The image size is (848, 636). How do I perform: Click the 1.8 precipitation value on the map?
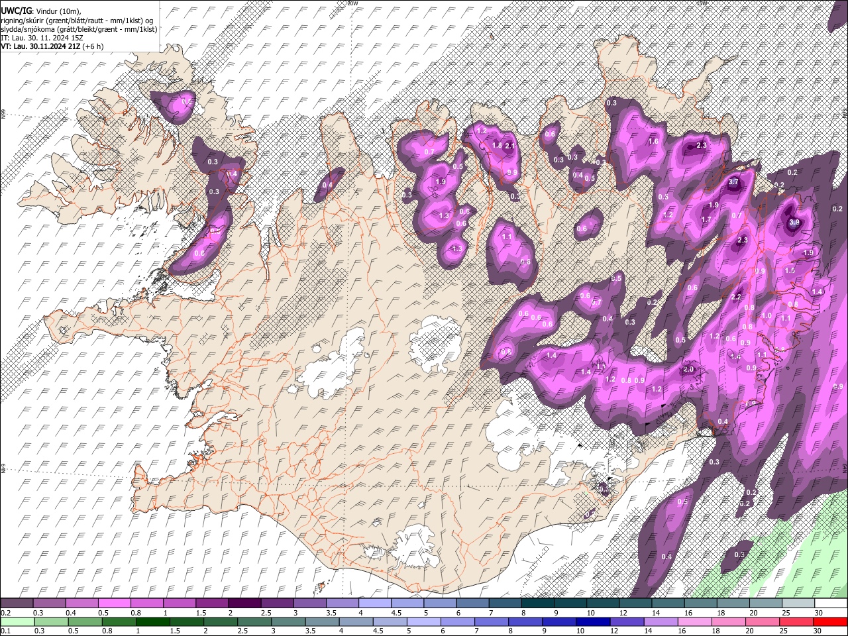497,145
